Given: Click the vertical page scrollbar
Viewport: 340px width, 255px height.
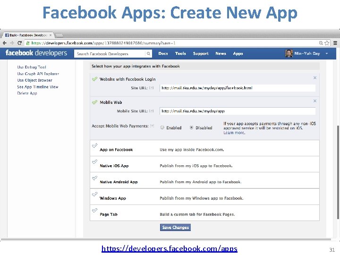Looking at the screenshot, I should point(338,172).
